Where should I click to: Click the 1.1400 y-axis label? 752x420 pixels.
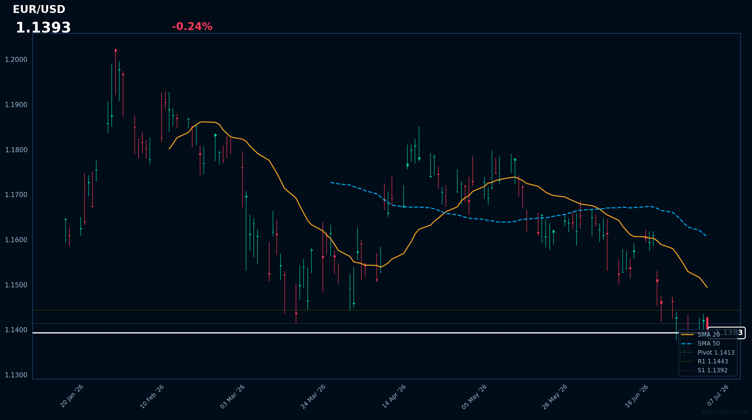click(16, 330)
